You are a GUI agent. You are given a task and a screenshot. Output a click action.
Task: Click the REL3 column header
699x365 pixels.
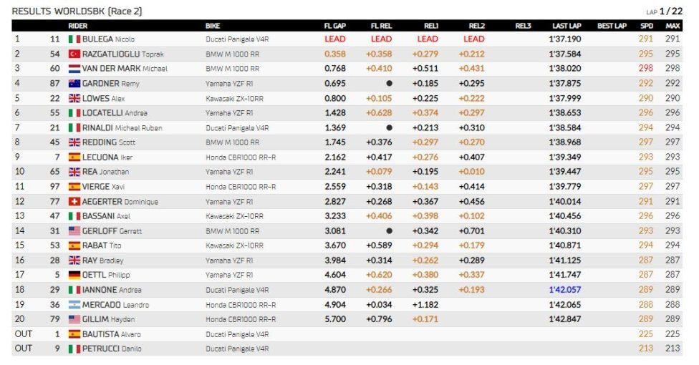[523, 26]
